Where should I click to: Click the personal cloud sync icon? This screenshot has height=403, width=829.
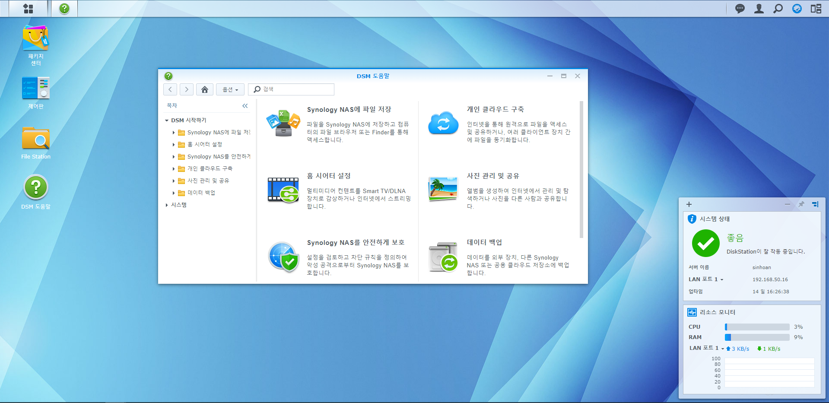[x=443, y=123]
